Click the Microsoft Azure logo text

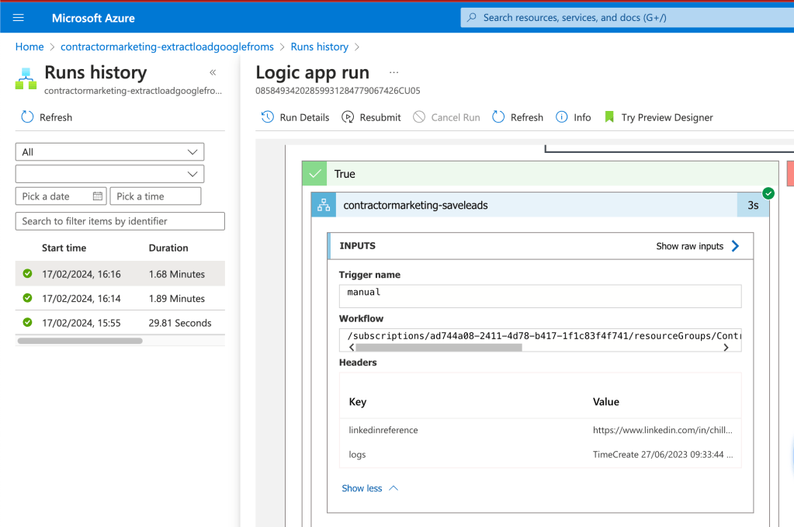(x=93, y=18)
